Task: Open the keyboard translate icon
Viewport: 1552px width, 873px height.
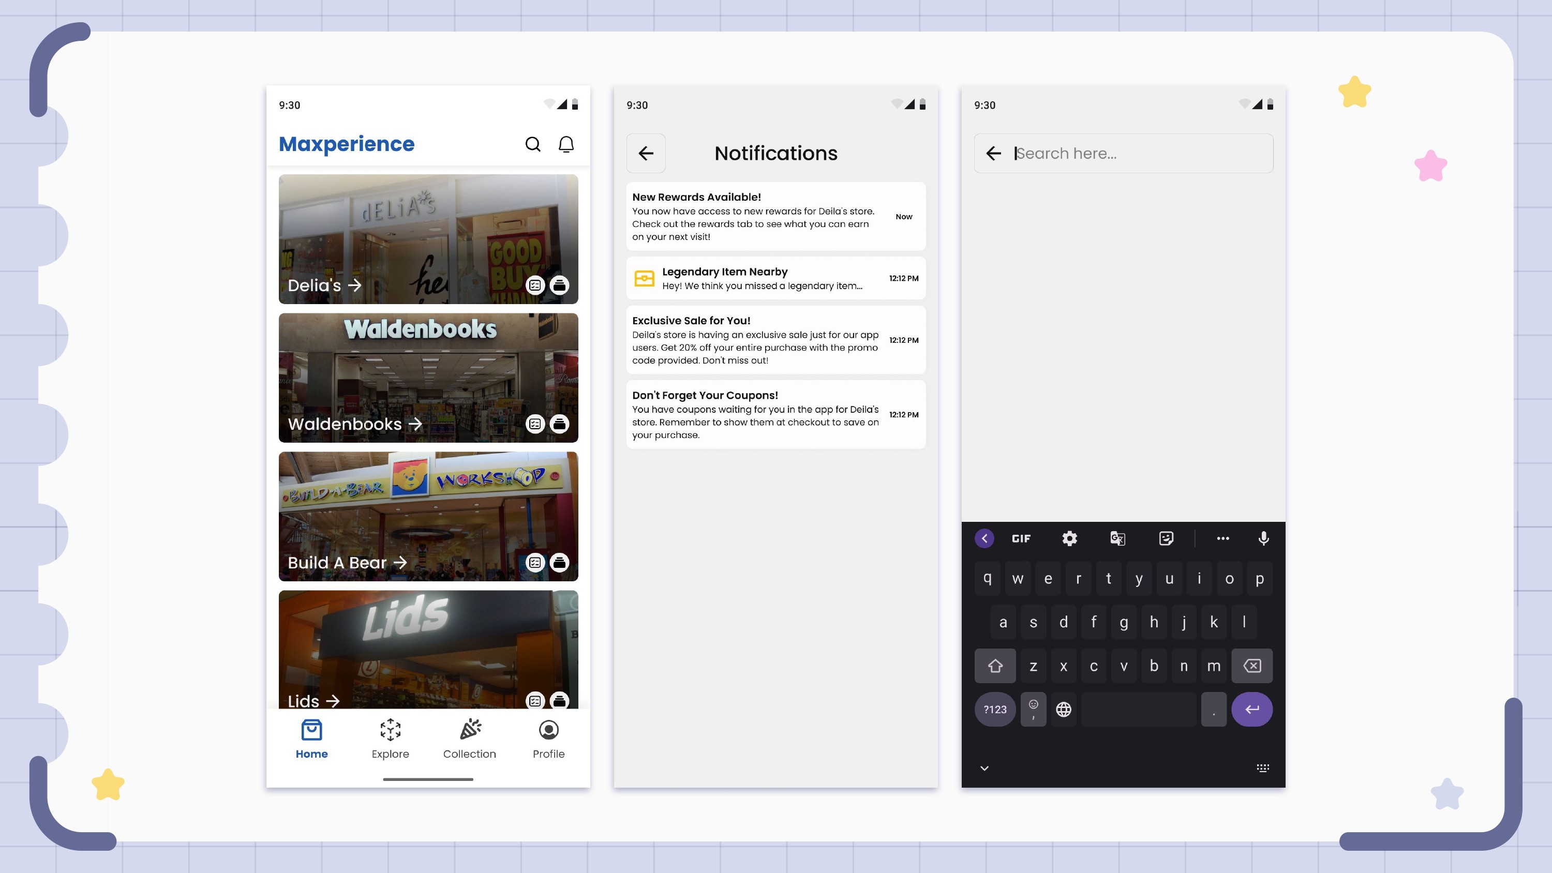Action: (x=1117, y=538)
